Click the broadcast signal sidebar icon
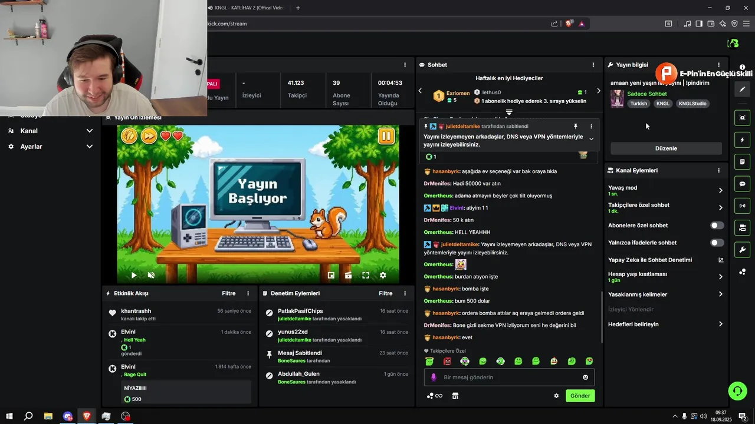The height and width of the screenshot is (424, 755). [742, 206]
